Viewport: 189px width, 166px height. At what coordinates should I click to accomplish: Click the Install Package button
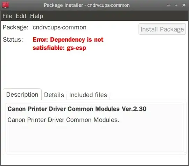162,29
